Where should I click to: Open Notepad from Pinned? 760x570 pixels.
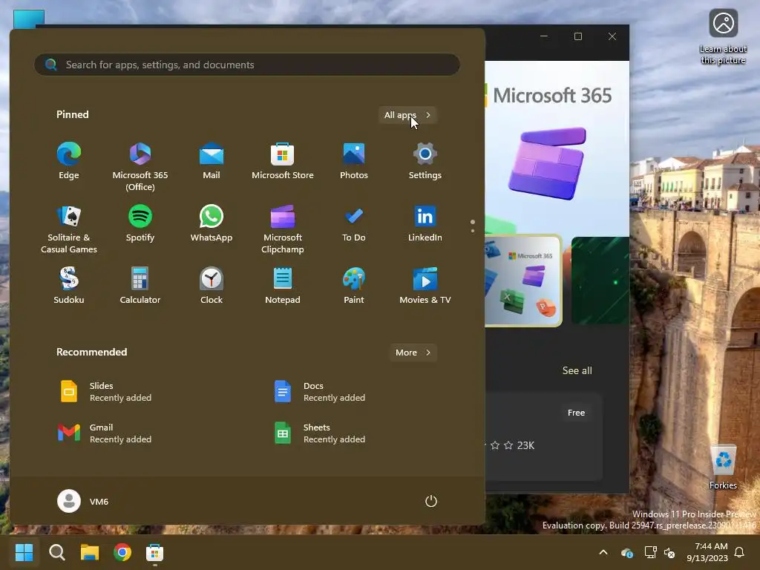coord(283,286)
